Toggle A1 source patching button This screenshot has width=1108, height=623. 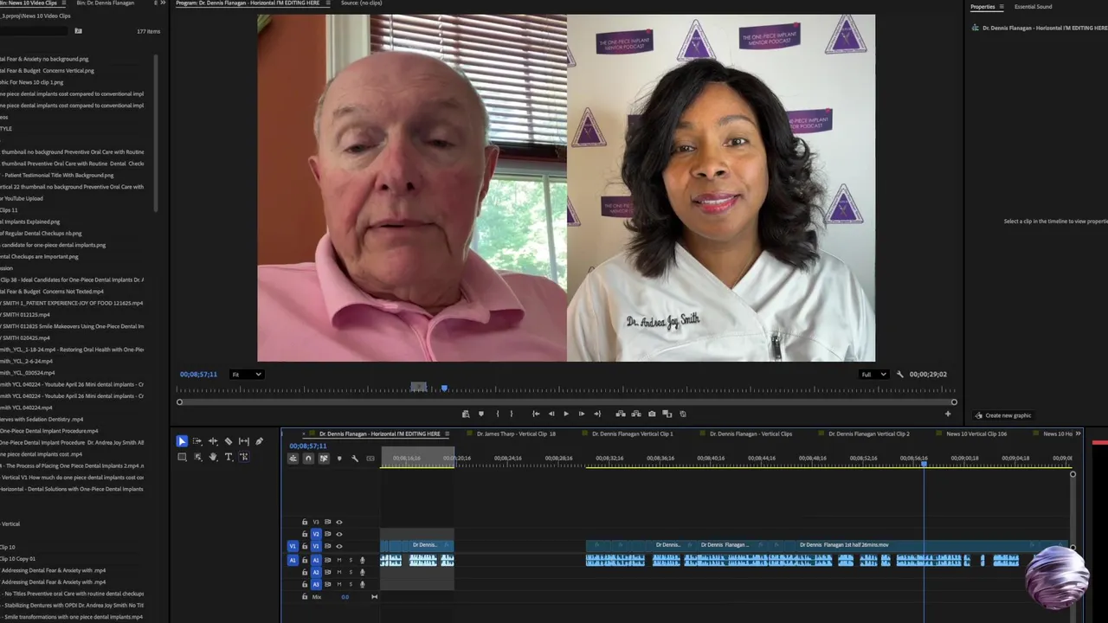(293, 560)
